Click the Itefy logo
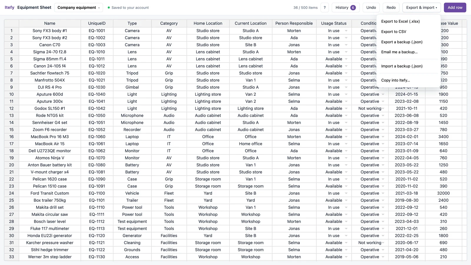471x265 pixels. click(9, 7)
